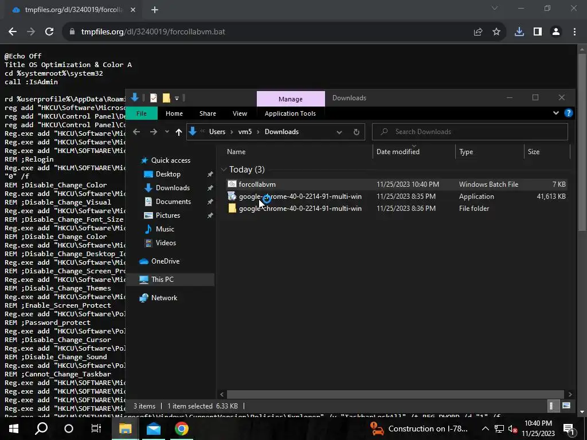Open the Chrome tab search chevron

click(495, 8)
